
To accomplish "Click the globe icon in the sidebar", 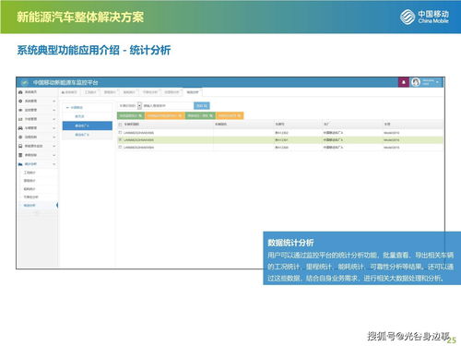I will pyautogui.click(x=20, y=137).
